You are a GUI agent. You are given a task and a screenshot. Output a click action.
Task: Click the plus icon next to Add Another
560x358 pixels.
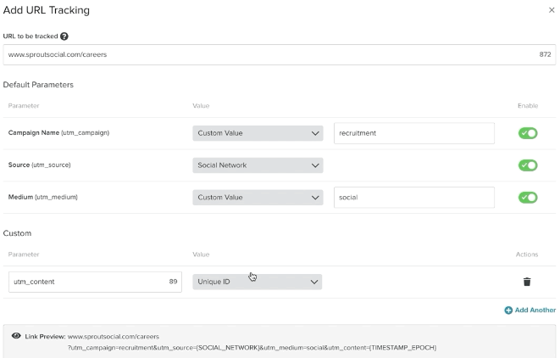[508, 310]
